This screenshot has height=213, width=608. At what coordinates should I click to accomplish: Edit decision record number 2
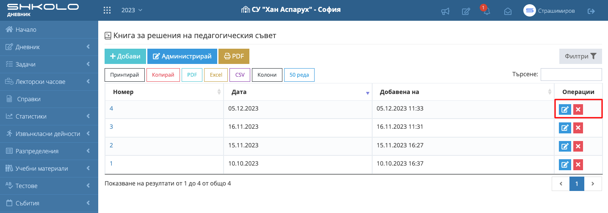565,147
